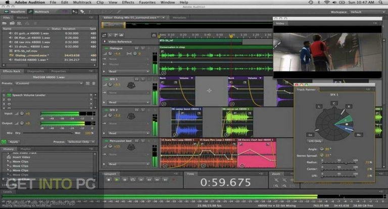Click the Inputs/Outputs view icon above tracks
Screen dimensions: 388x209
(104, 35)
